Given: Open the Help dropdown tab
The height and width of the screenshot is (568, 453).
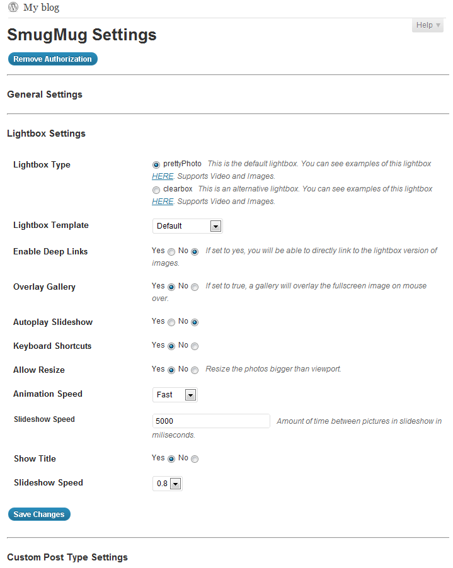Looking at the screenshot, I should (x=428, y=25).
